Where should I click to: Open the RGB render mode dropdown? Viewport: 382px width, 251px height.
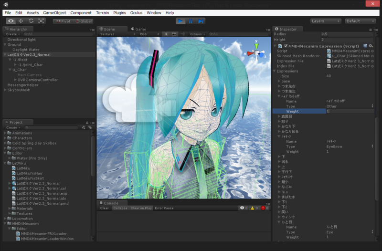149,34
